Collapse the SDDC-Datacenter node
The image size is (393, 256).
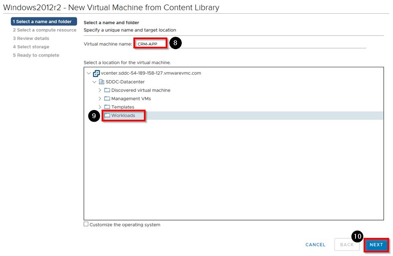[x=94, y=82]
